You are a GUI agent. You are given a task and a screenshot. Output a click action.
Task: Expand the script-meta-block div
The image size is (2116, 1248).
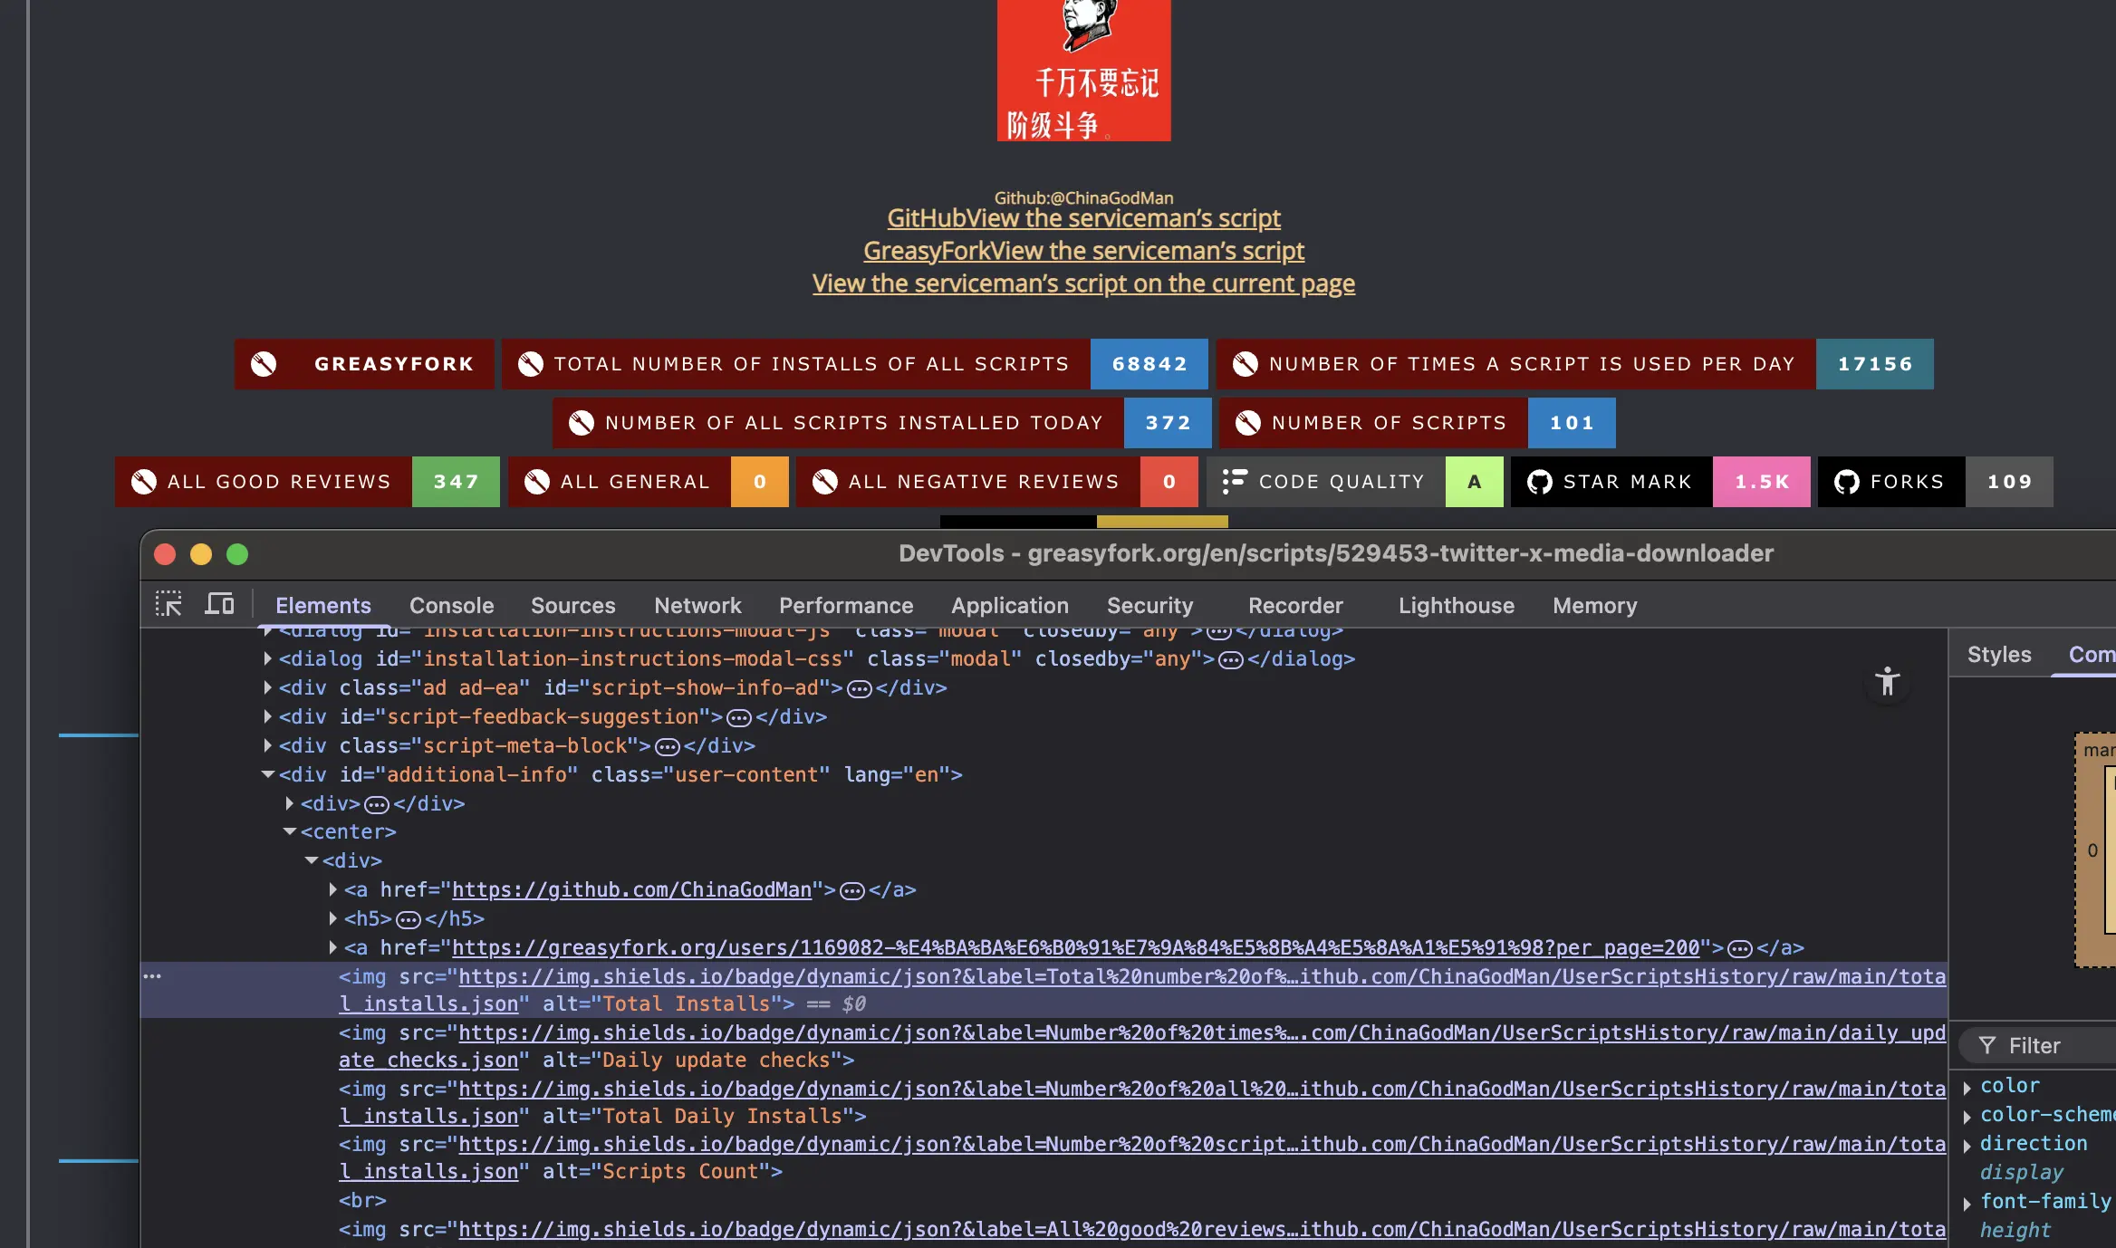[x=268, y=745]
